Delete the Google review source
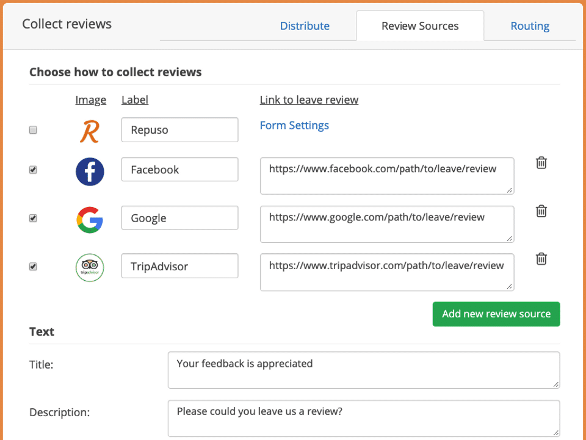Viewport: 586px width, 440px height. pos(541,211)
